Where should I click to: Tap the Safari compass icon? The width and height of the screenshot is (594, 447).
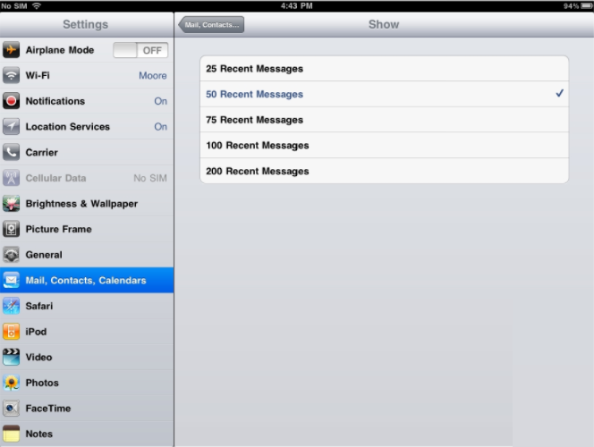12,306
